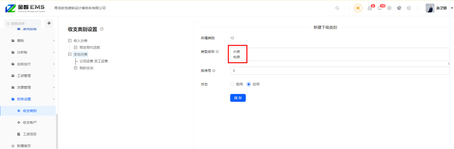Click the icon beside 工资项目 menu item

tap(19, 134)
